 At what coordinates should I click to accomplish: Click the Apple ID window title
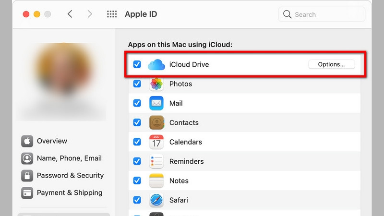[141, 14]
